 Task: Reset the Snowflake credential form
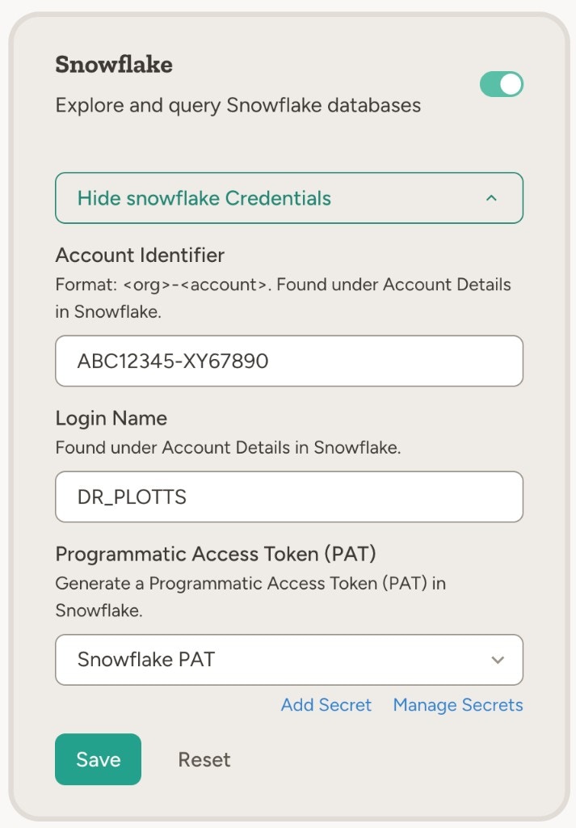coord(203,759)
